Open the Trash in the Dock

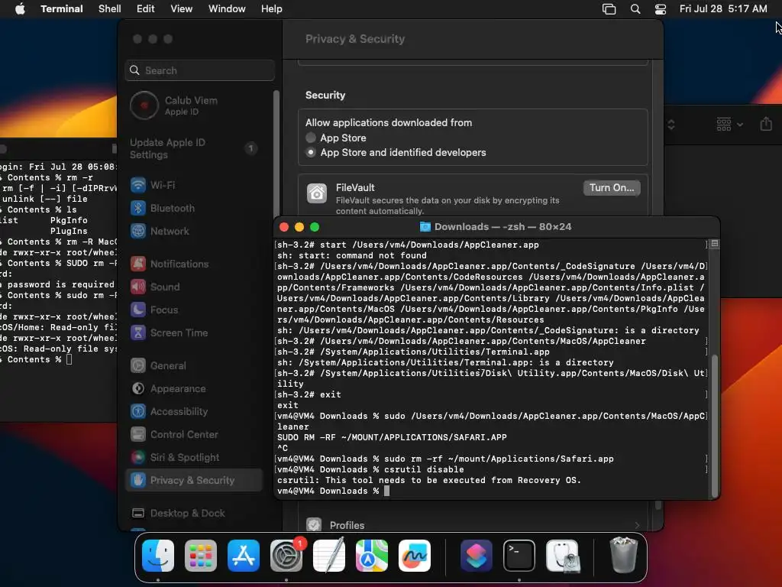[623, 555]
